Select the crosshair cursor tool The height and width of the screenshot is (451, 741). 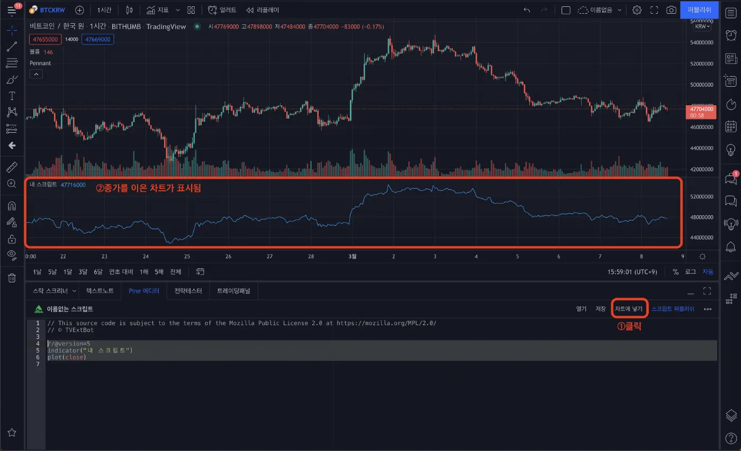point(12,30)
